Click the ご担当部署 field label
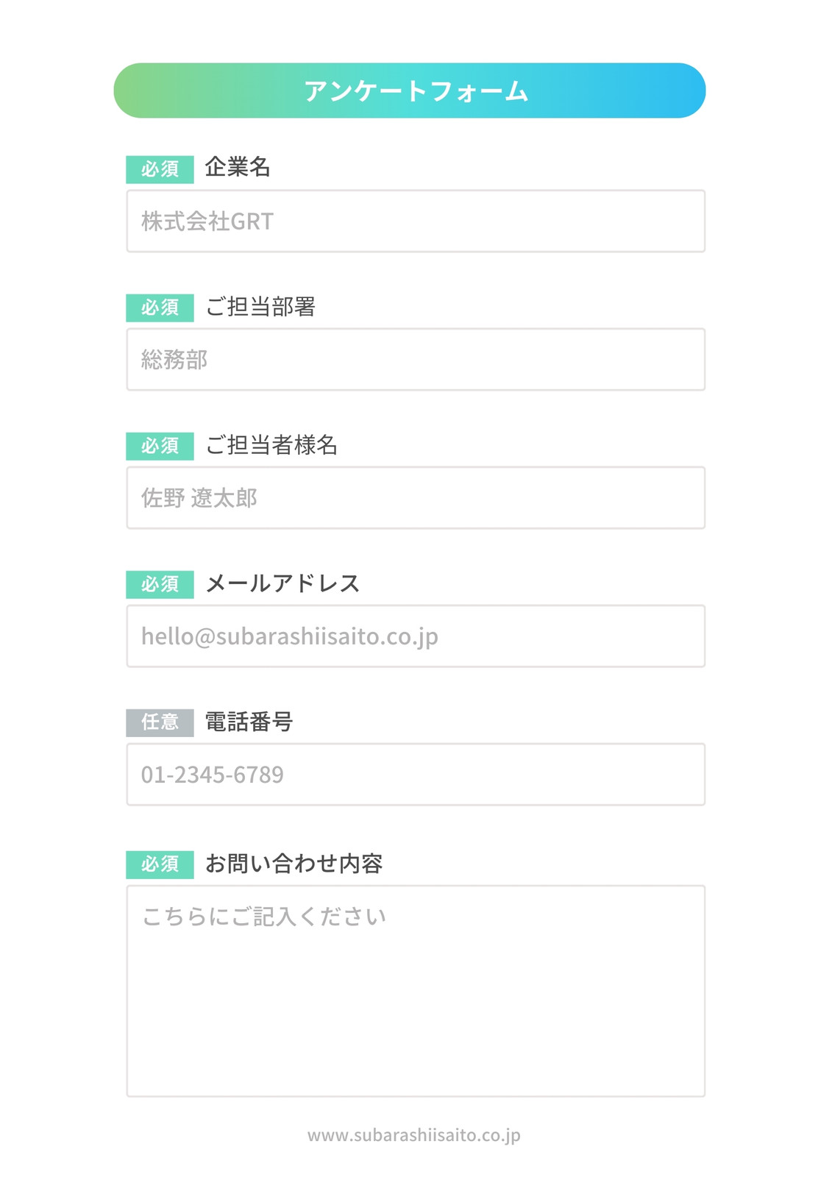The width and height of the screenshot is (832, 1177). (x=260, y=306)
